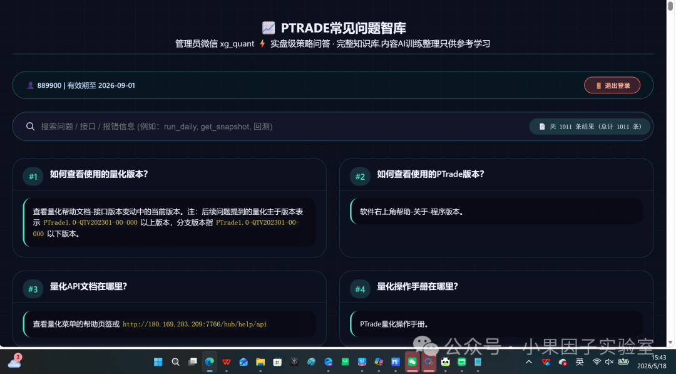The height and width of the screenshot is (374, 676).
Task: Click answer text 软件右上角帮助-关于-程序版本。
Action: (x=412, y=212)
